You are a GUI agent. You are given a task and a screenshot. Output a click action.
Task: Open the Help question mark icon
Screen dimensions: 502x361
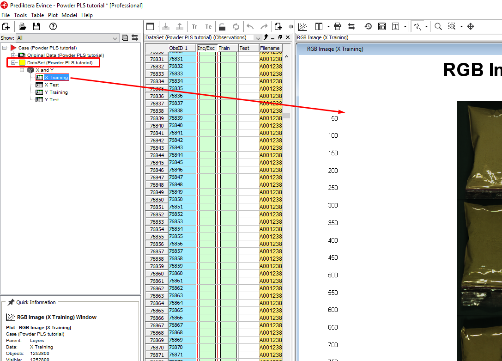click(x=53, y=27)
